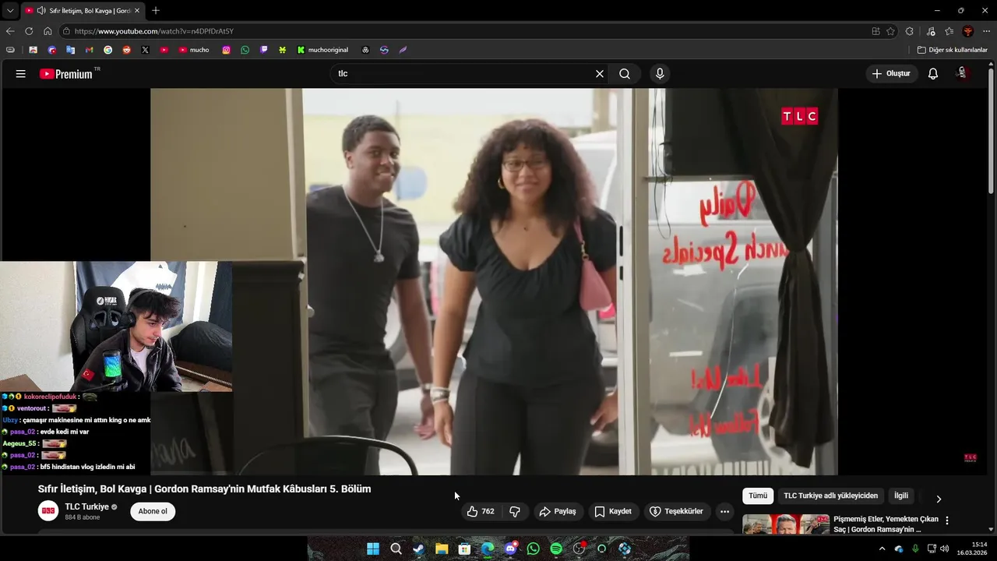The height and width of the screenshot is (561, 997).
Task: Open the tab search dropdown arrow
Action: click(x=10, y=11)
